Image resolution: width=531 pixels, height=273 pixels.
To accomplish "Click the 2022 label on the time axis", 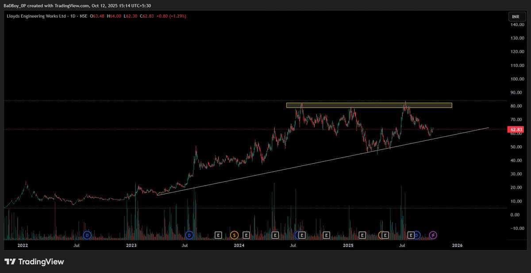I will tap(23, 245).
